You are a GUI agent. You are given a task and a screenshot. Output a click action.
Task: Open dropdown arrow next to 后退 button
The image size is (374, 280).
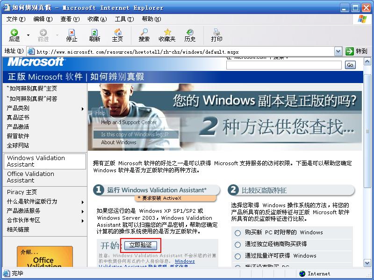click(28, 35)
